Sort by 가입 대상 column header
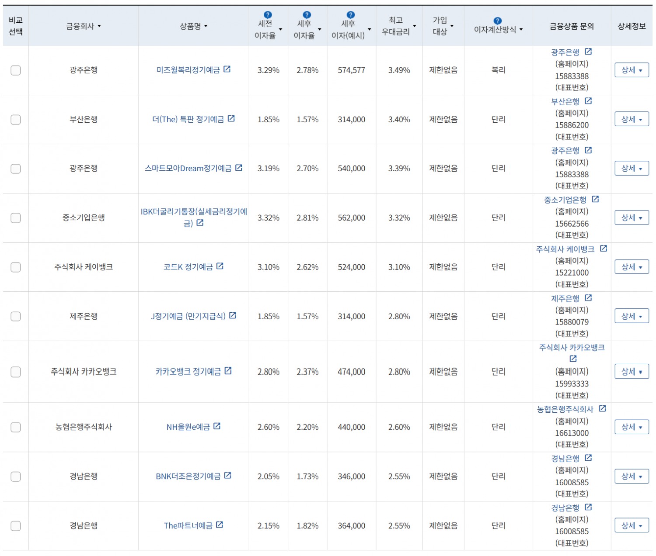The height and width of the screenshot is (556, 656). (x=443, y=26)
